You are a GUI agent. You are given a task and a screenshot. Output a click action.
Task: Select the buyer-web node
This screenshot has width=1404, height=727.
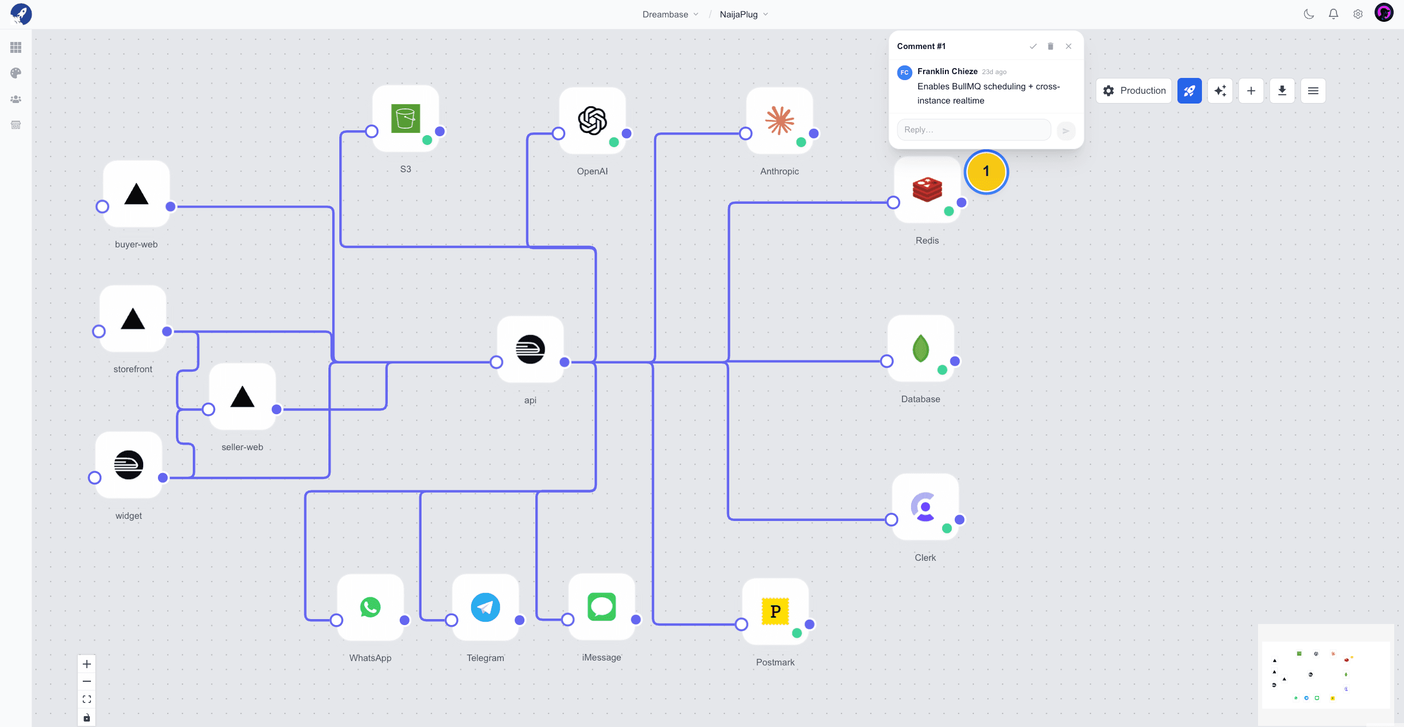point(136,193)
